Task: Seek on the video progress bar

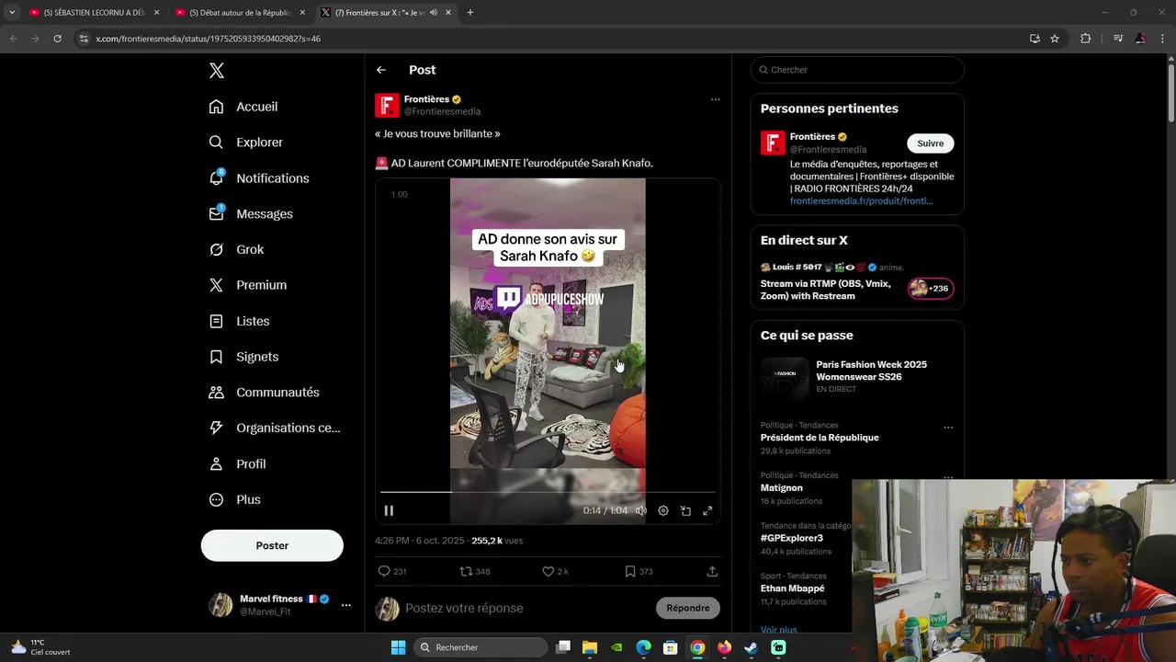Action: pos(548,492)
